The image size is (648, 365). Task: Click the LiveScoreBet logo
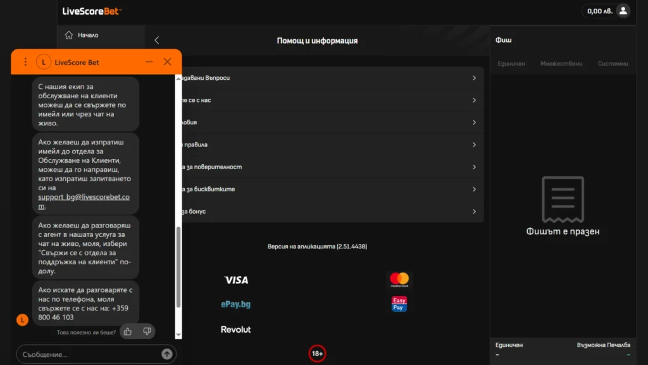point(92,11)
